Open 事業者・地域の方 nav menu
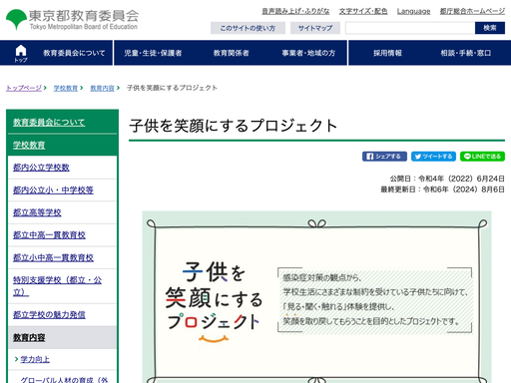The image size is (511, 383). tap(308, 53)
